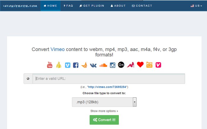Click the Convert It! button

[104, 120]
